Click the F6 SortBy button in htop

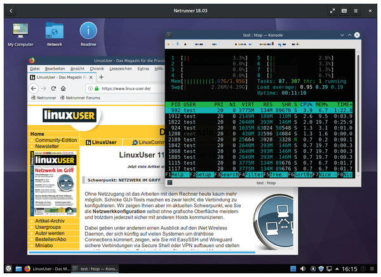click(300, 175)
